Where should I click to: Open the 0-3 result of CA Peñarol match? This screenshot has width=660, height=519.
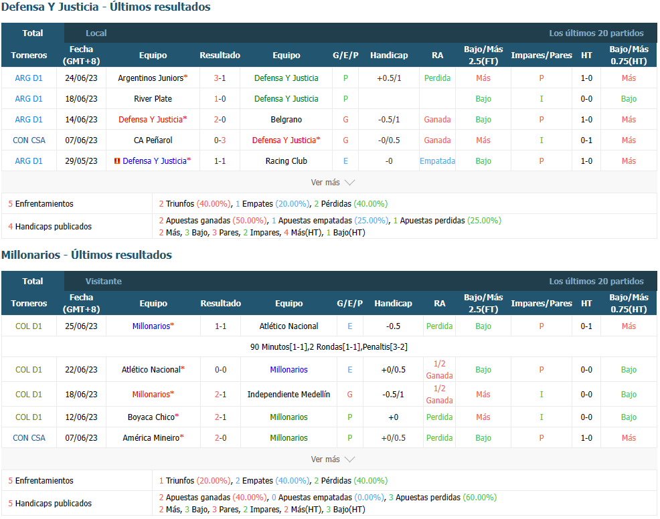pyautogui.click(x=220, y=140)
